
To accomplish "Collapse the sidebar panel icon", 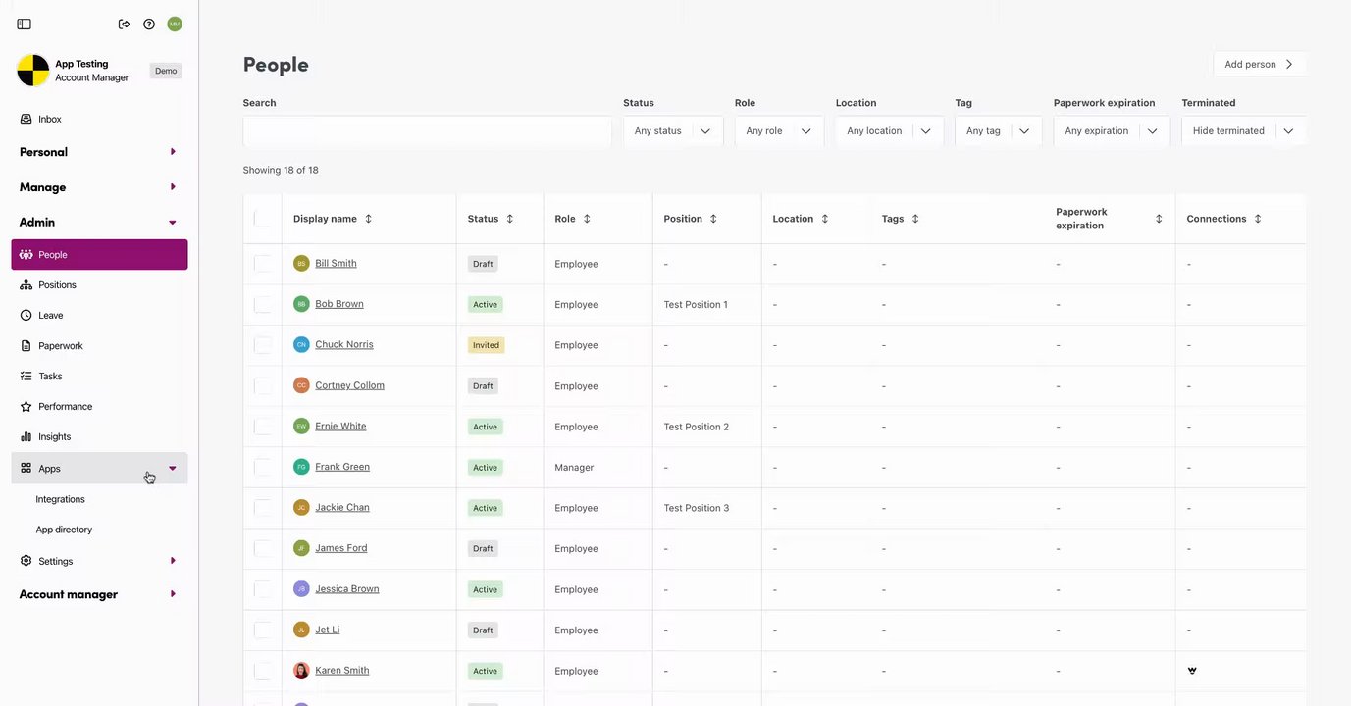I will (25, 24).
